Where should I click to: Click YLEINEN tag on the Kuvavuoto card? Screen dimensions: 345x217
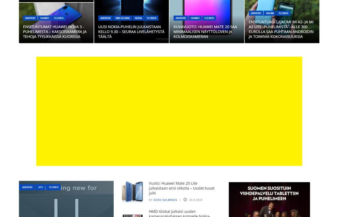(x=209, y=18)
